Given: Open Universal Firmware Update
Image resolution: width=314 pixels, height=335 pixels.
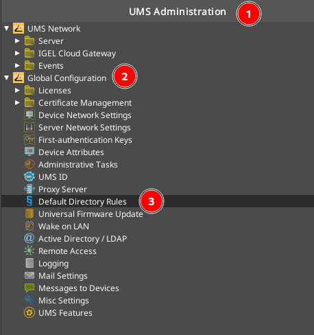Looking at the screenshot, I should pyautogui.click(x=90, y=214).
